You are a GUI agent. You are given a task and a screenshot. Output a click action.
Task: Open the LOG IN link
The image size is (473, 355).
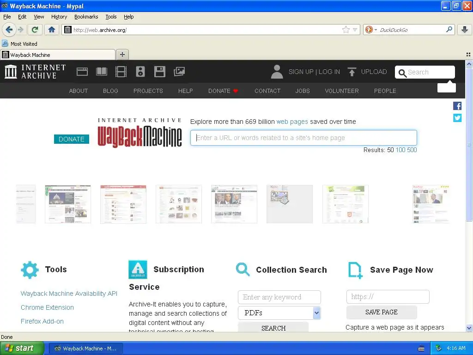tap(329, 72)
